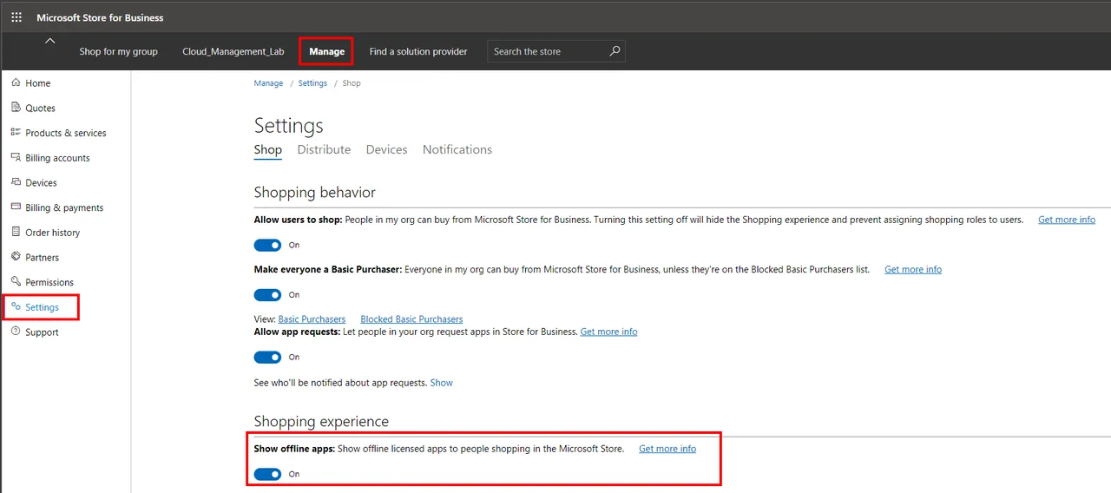Open Support in the sidebar
This screenshot has height=493, width=1111.
point(43,332)
